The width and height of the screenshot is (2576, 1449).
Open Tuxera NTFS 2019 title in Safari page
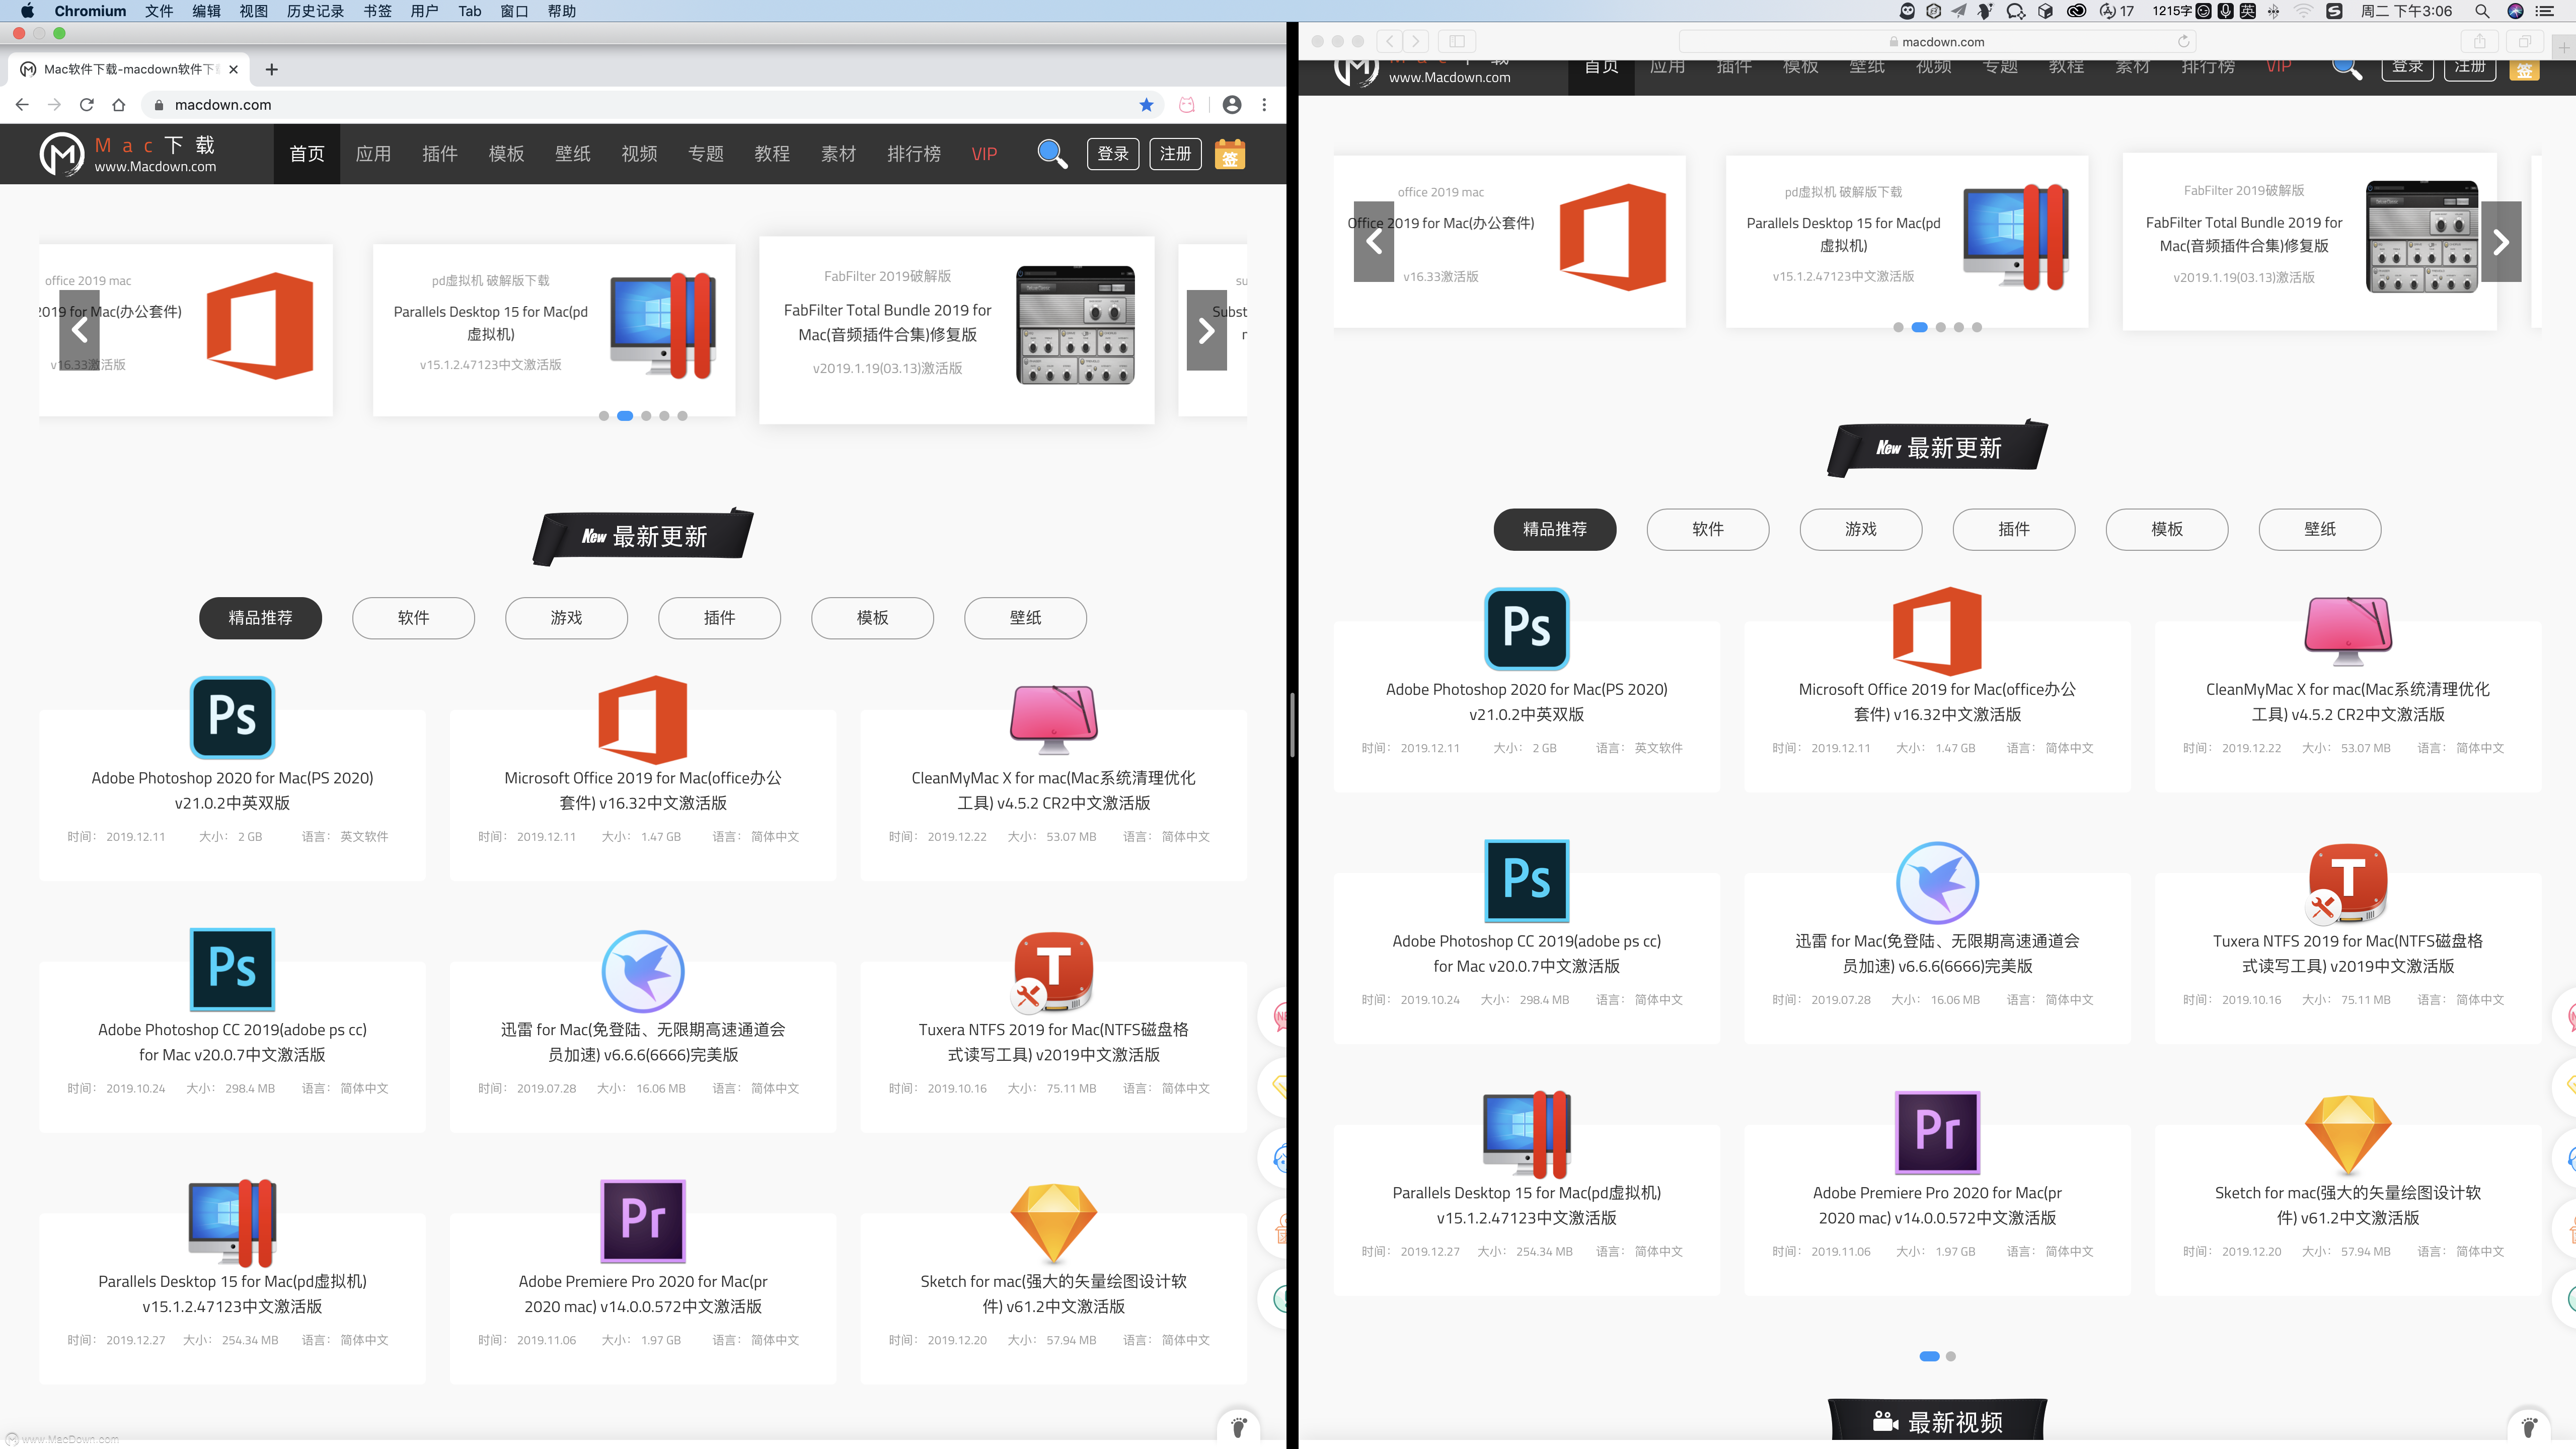pyautogui.click(x=2348, y=953)
